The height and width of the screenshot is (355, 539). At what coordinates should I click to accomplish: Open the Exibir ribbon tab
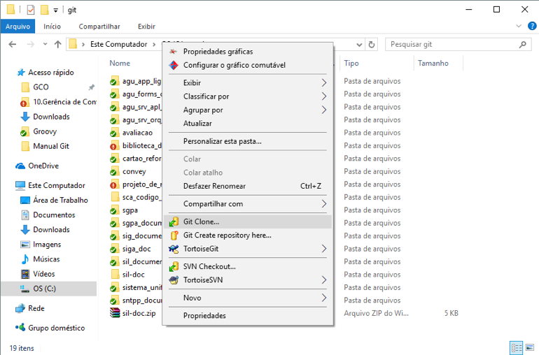[x=146, y=27]
